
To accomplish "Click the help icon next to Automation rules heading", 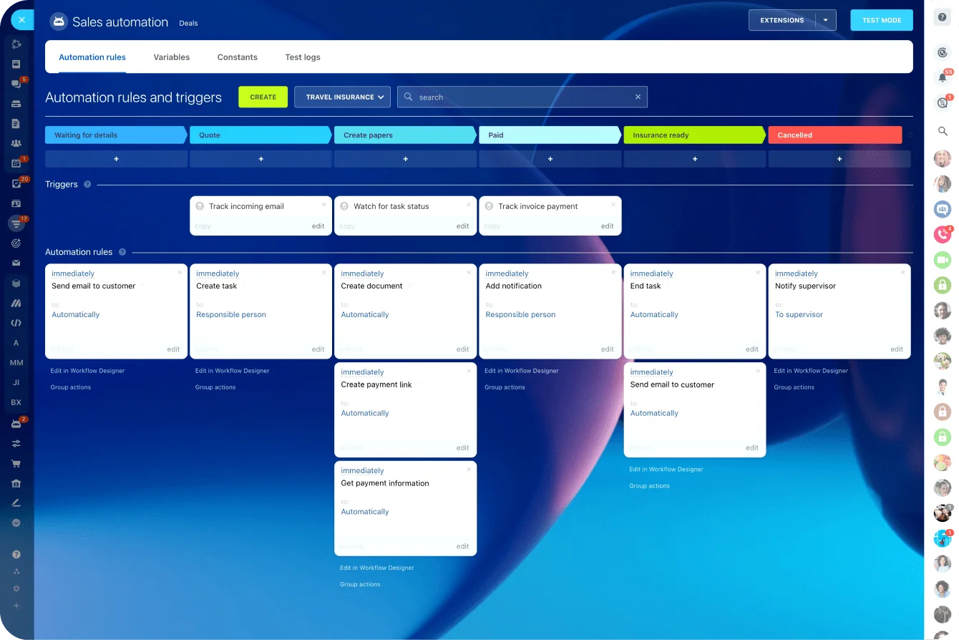I will (x=122, y=252).
